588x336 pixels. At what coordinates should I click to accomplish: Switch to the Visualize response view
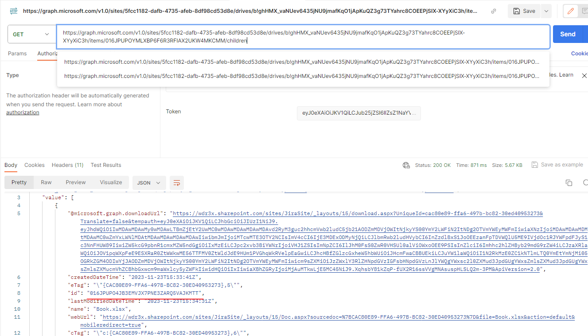(x=110, y=182)
